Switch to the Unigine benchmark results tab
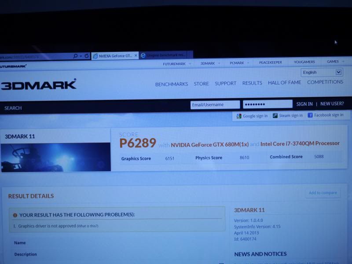This screenshot has width=352, height=264. [166, 55]
